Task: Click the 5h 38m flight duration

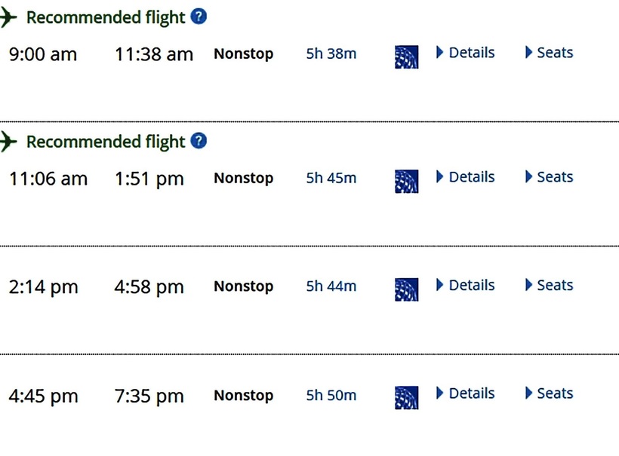Action: point(331,54)
